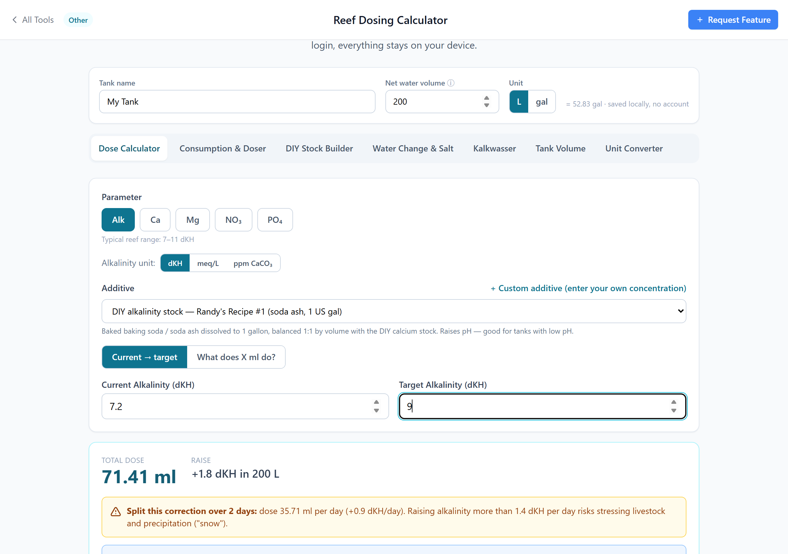Set alkalinity unit to dKH

(175, 263)
